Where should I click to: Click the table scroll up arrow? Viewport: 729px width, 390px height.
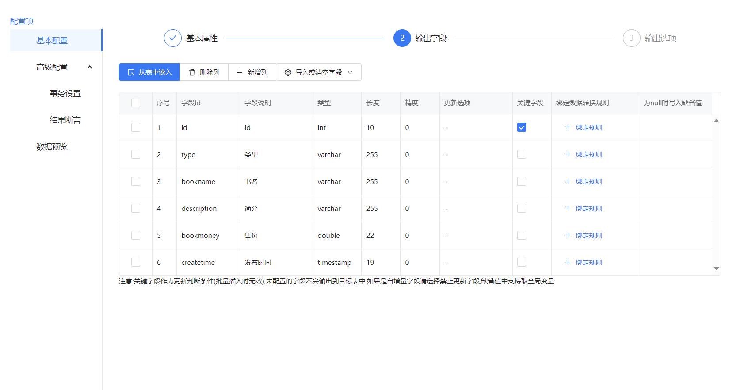tap(716, 121)
